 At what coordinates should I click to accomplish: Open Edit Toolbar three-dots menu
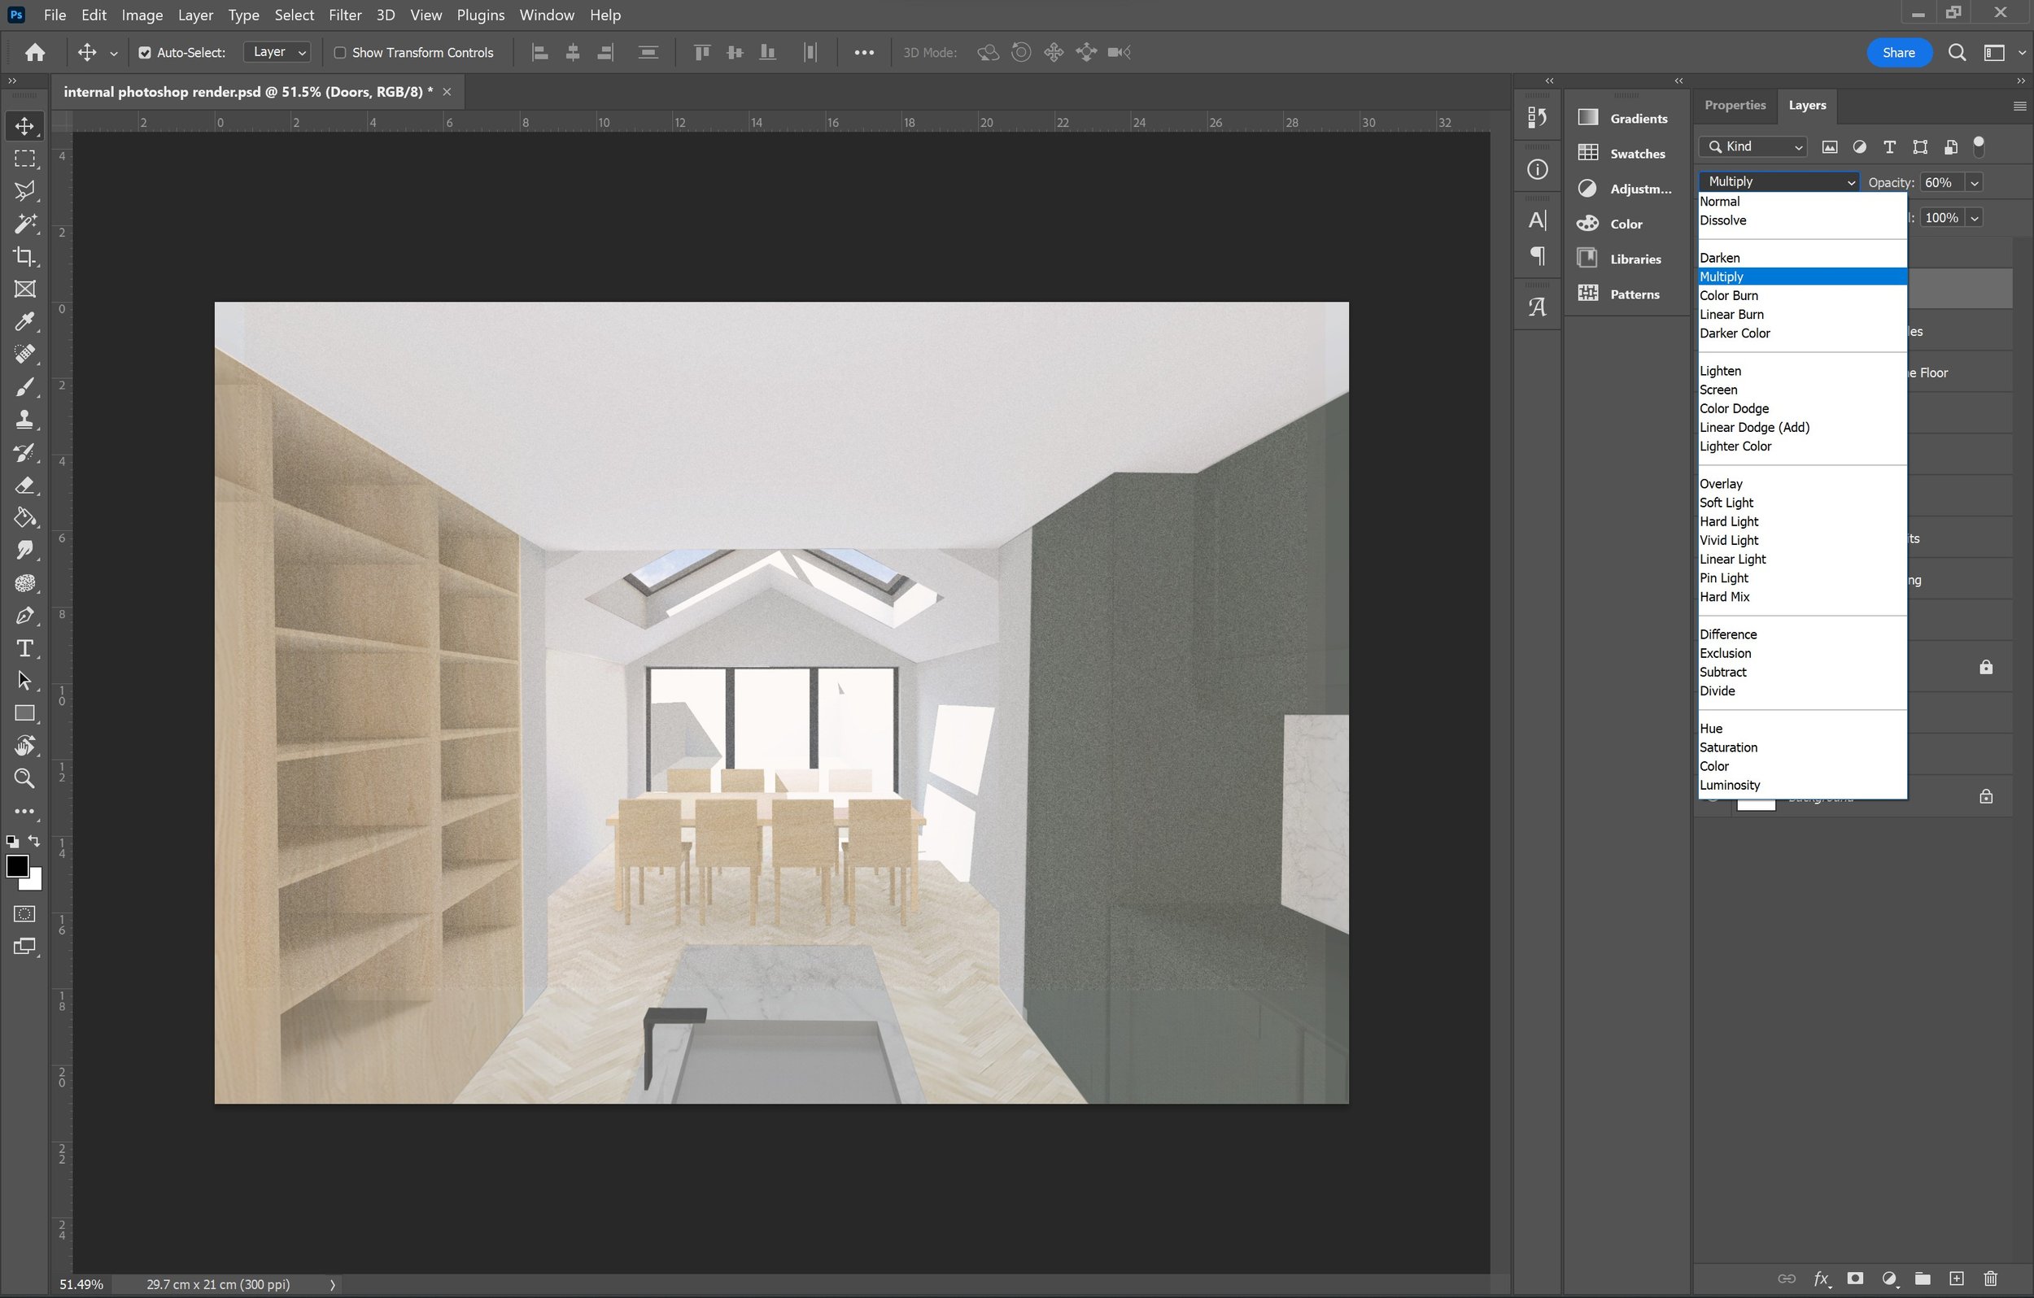tap(24, 812)
